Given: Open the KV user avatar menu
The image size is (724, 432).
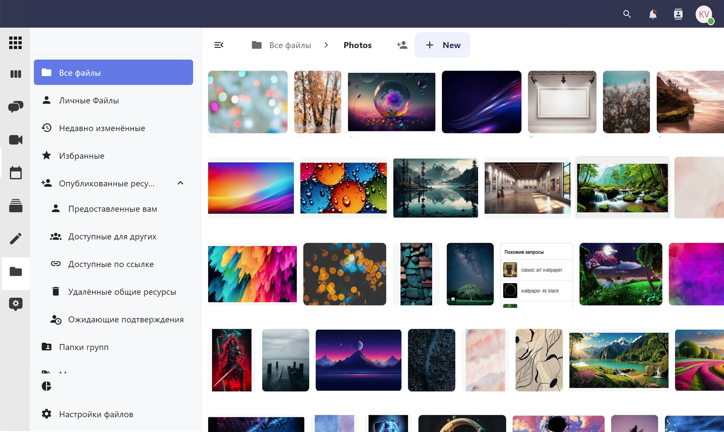Looking at the screenshot, I should click(704, 14).
